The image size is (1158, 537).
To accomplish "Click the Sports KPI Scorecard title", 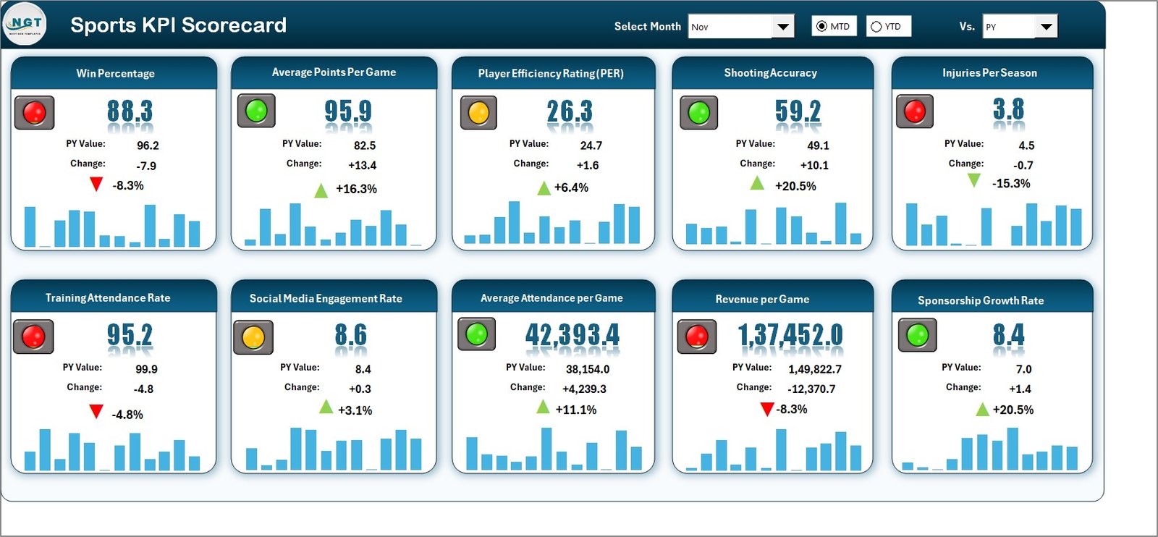I will (178, 25).
